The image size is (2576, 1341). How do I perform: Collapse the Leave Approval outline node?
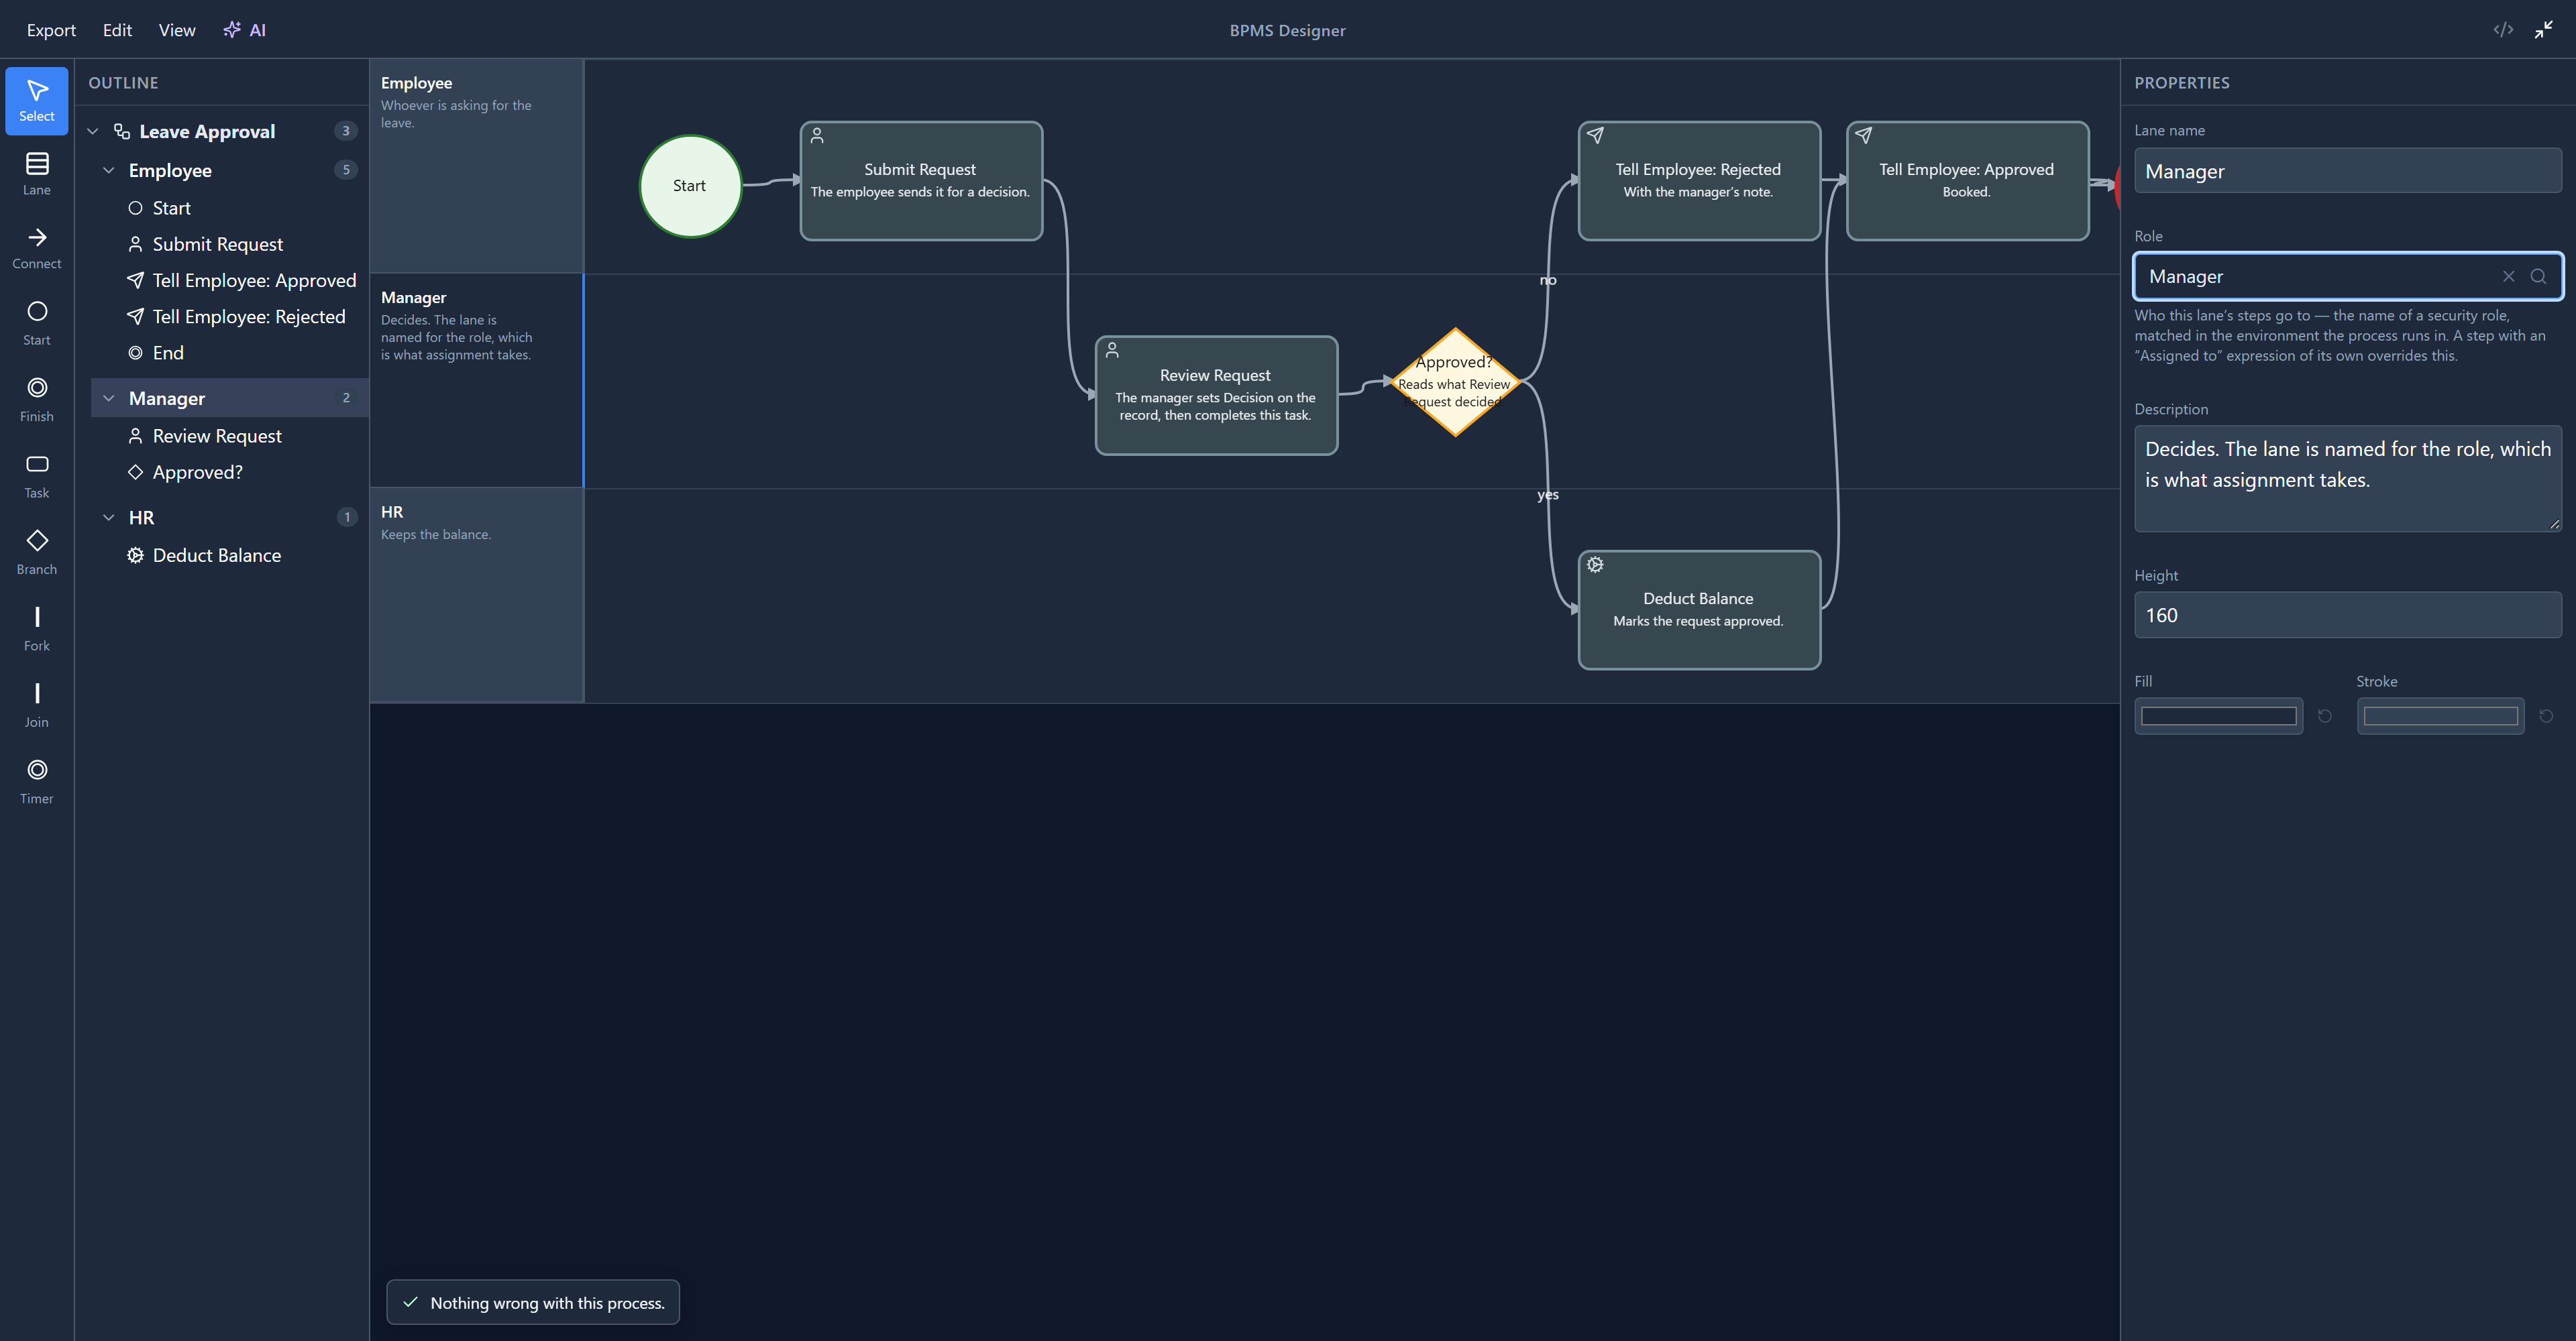(93, 132)
